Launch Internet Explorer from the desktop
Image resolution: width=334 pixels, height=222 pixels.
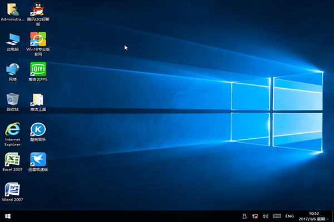pos(12,129)
